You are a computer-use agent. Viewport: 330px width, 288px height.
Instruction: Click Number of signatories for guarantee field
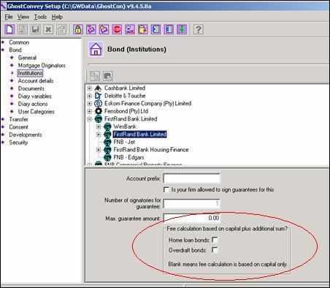[x=191, y=204]
